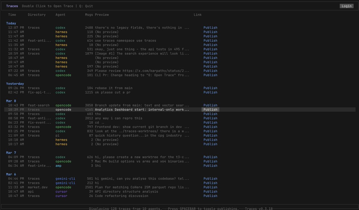Publish the 10:17 AM hermes trace

point(210,144)
